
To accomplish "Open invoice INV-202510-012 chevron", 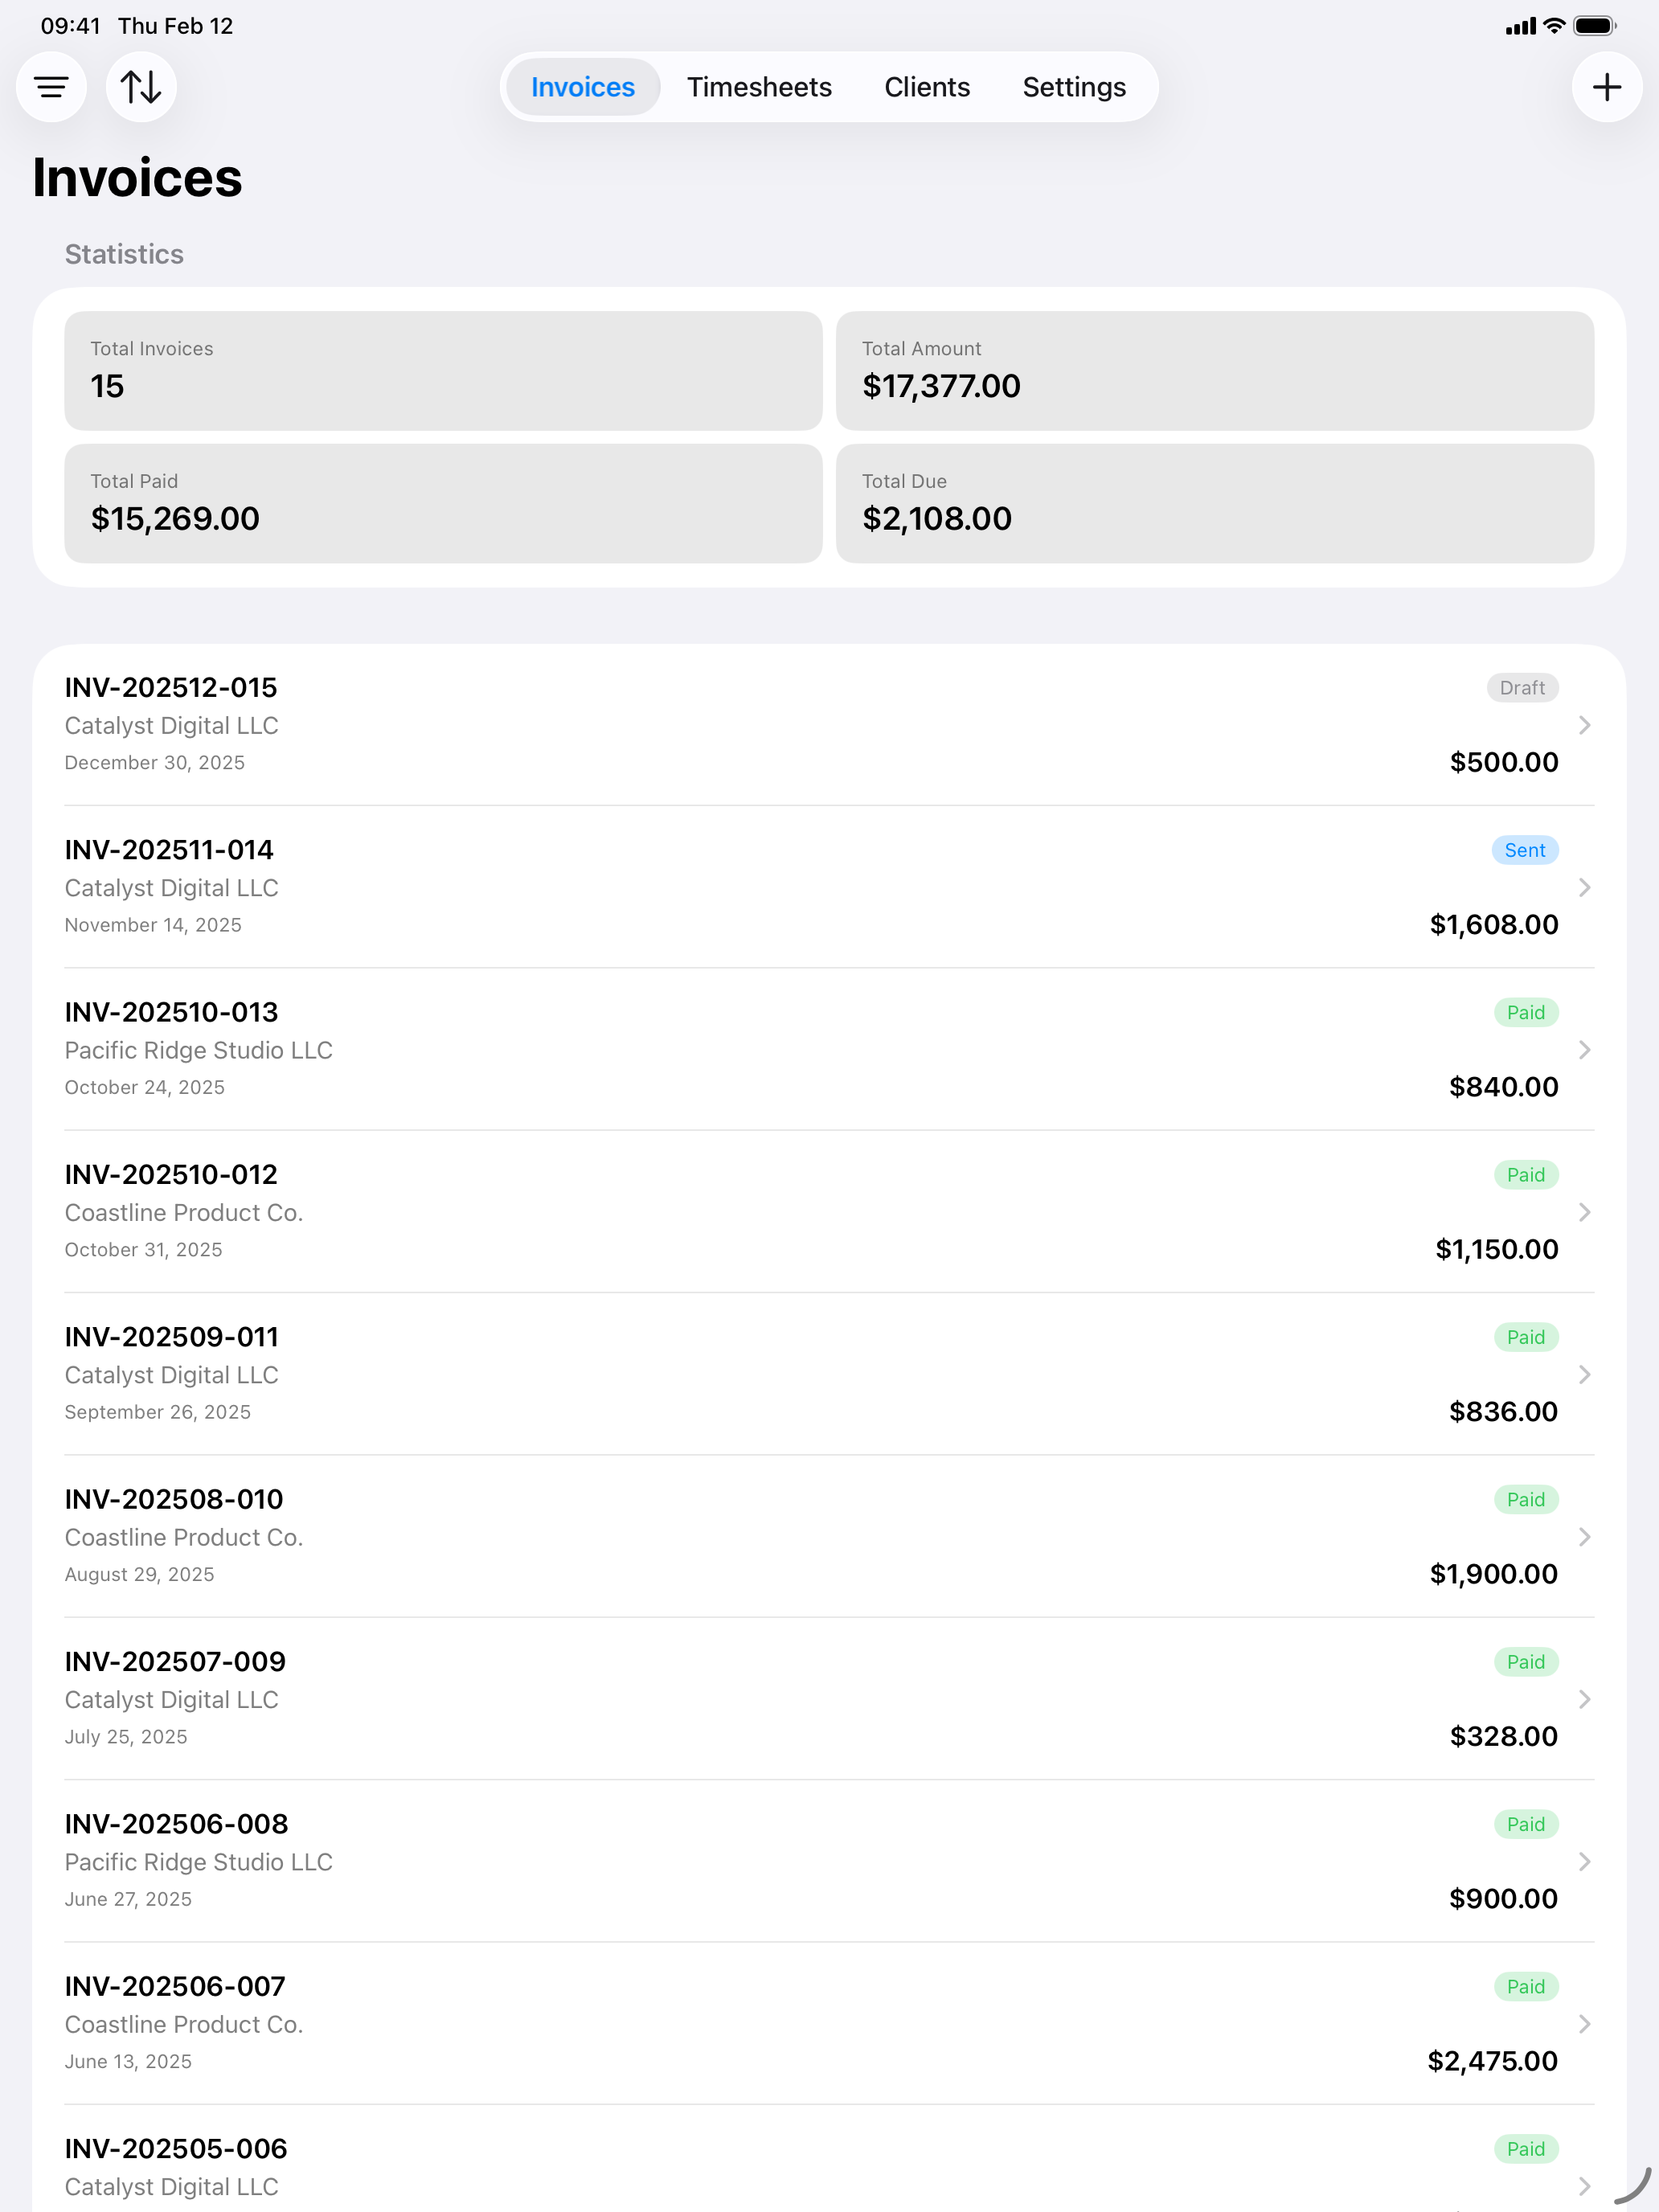I will pos(1584,1212).
